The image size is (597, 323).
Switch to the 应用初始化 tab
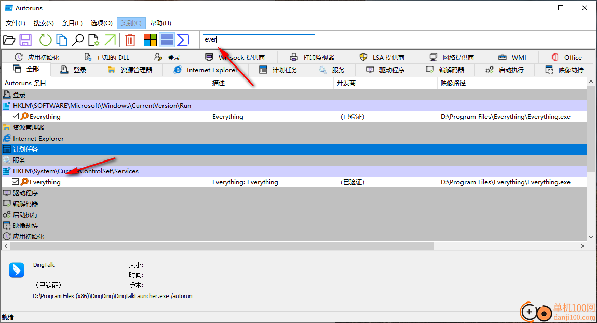tap(37, 57)
